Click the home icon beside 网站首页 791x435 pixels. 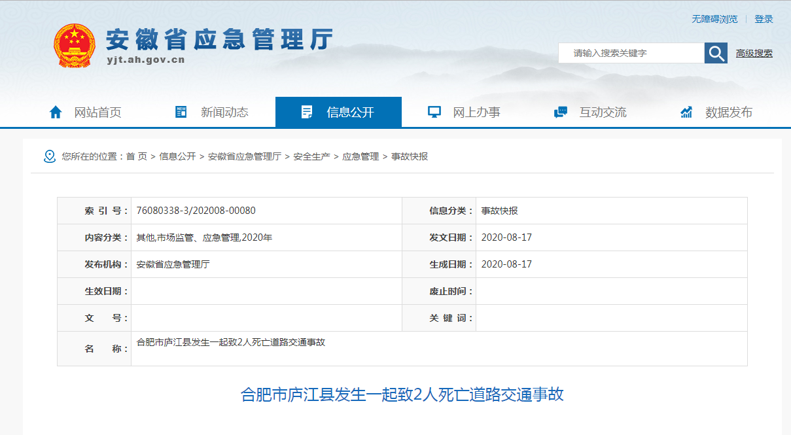coord(56,112)
